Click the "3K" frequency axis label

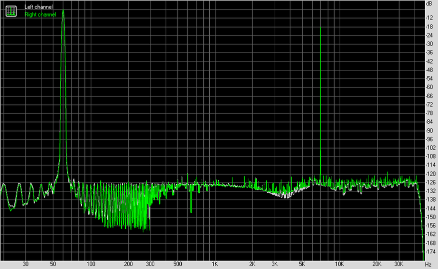click(x=275, y=264)
